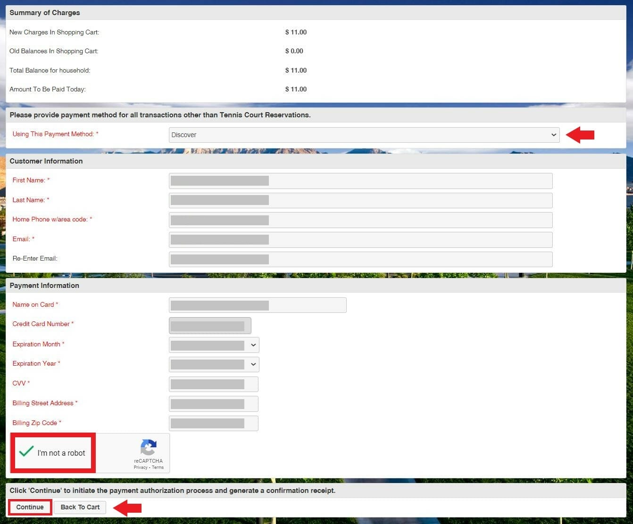
Task: Expand the Expiration Year dropdown
Action: 214,364
